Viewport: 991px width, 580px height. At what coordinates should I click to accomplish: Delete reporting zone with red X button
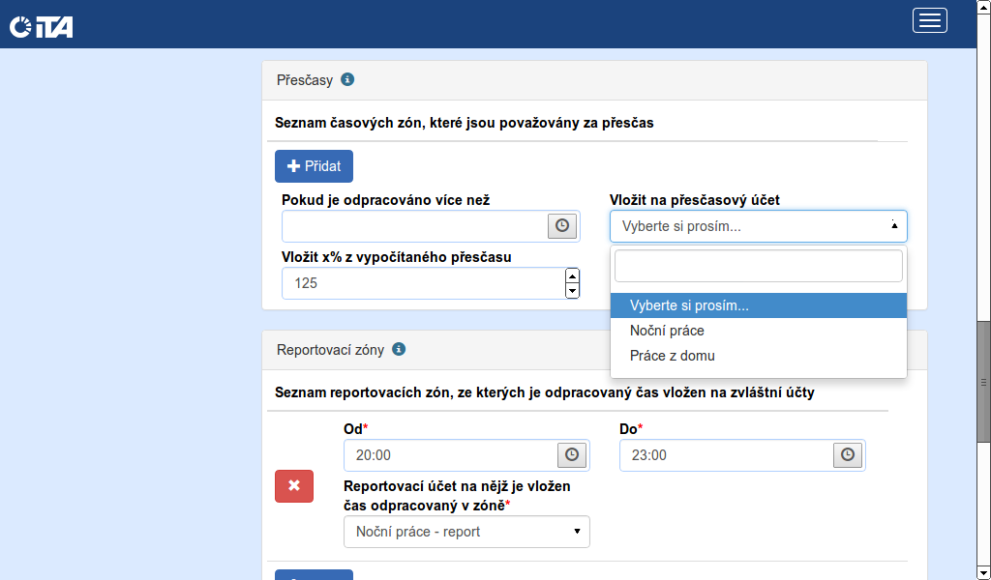click(294, 485)
